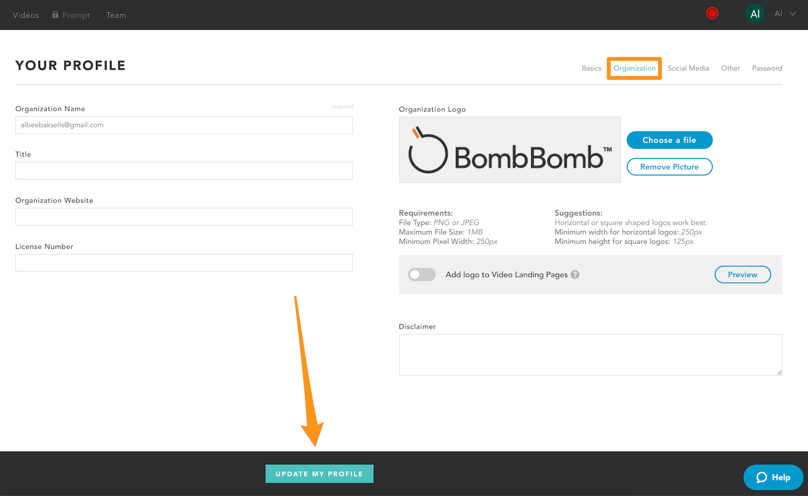Open the Help chat button
Viewport: 808px width, 496px height.
click(773, 477)
